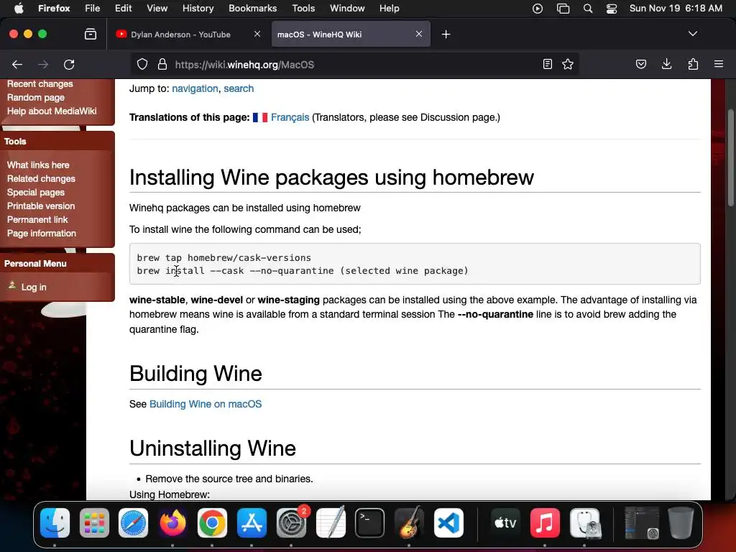The height and width of the screenshot is (552, 736).
Task: Open Recent changes in sidebar
Action: tap(40, 83)
